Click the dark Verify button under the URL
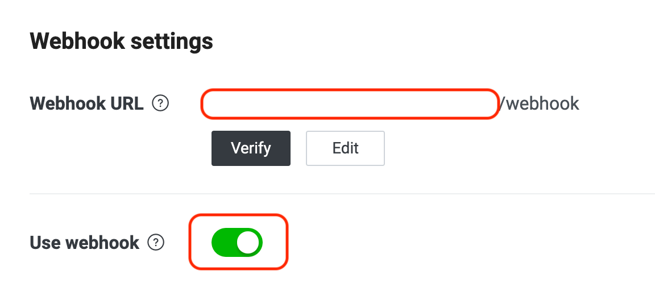Viewport: 655px width, 291px height. tap(251, 148)
